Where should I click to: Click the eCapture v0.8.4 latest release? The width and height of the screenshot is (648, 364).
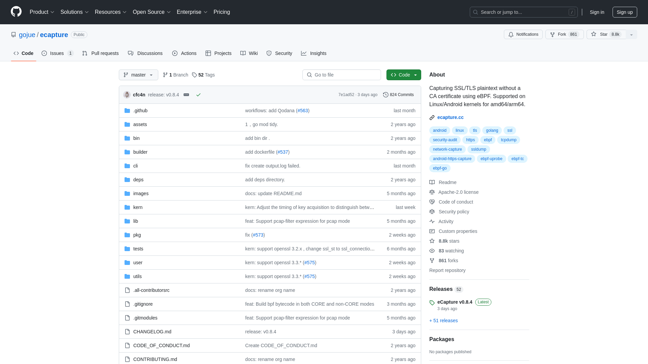(454, 302)
